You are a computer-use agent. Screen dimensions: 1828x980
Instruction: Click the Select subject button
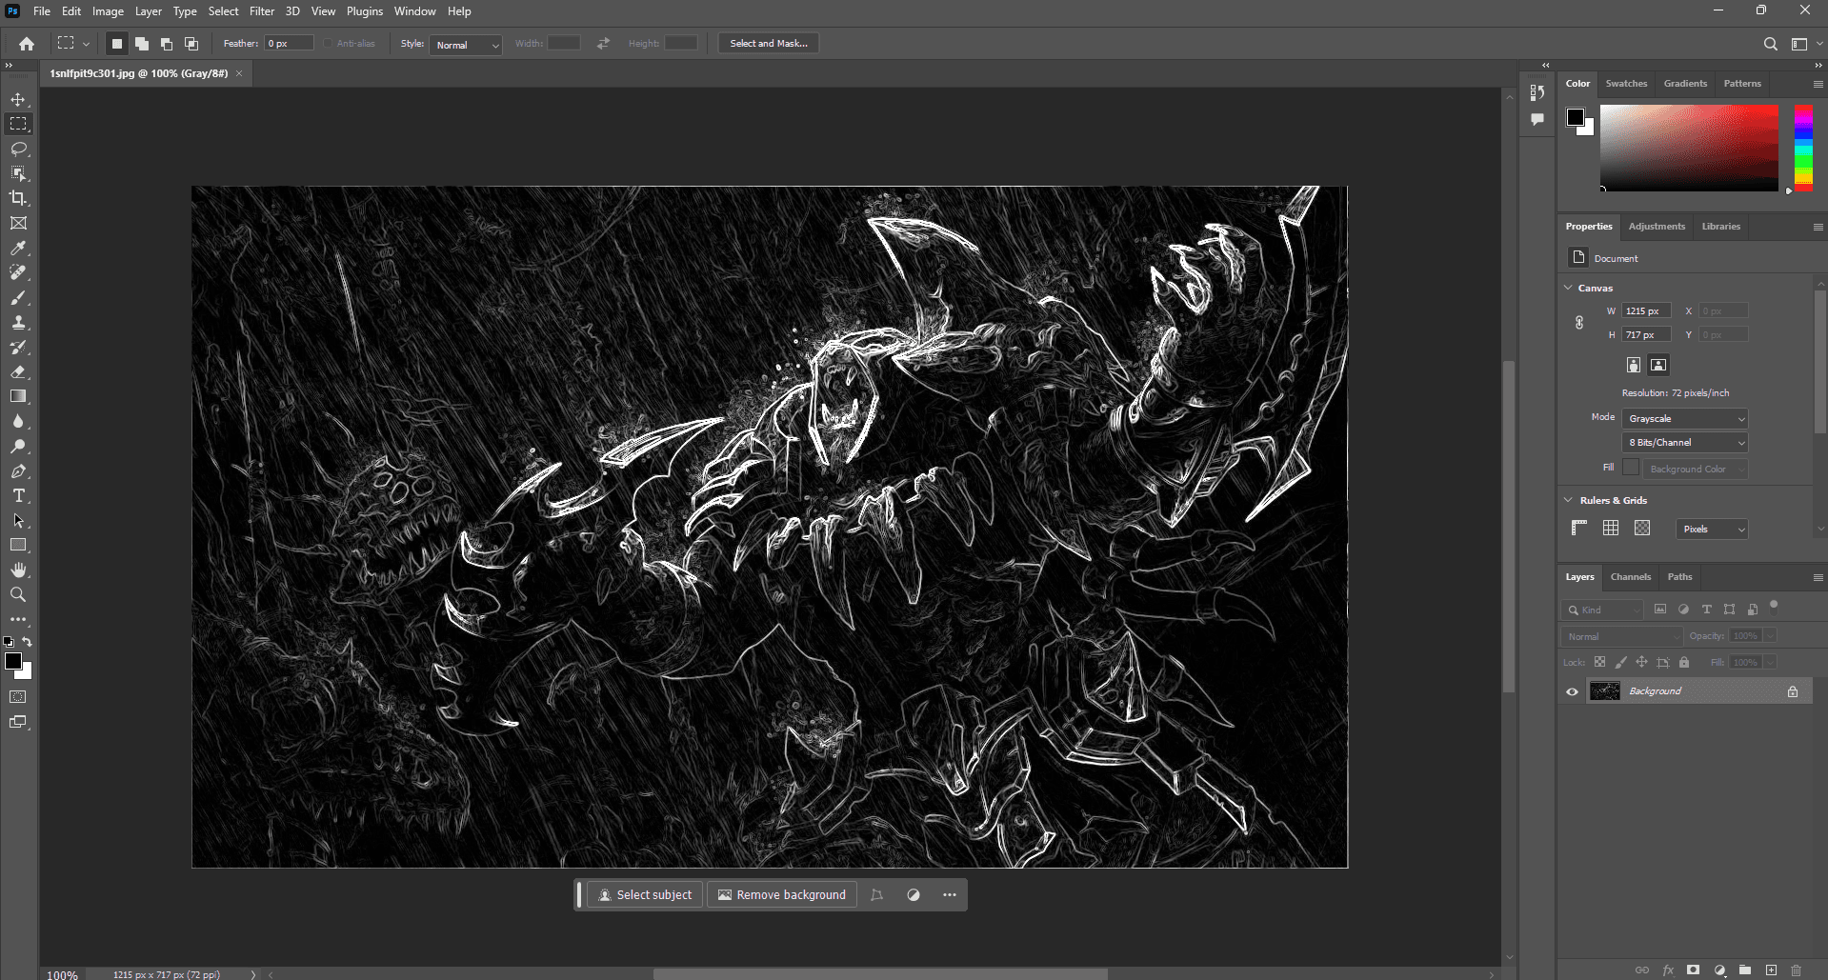point(645,895)
